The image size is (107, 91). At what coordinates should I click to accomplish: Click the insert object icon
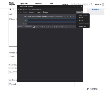tap(62, 27)
